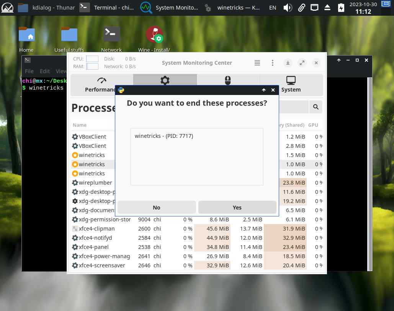The image size is (394, 311).
Task: Click the workspace switcher at panel end
Action: click(386, 4)
